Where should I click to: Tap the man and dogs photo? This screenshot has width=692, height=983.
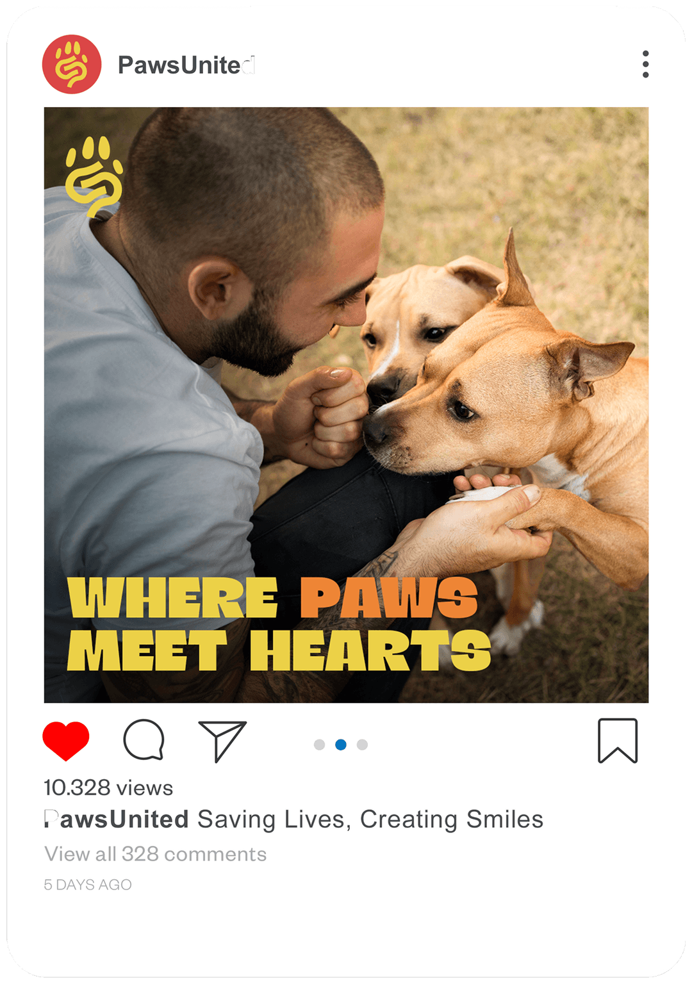pyautogui.click(x=346, y=405)
